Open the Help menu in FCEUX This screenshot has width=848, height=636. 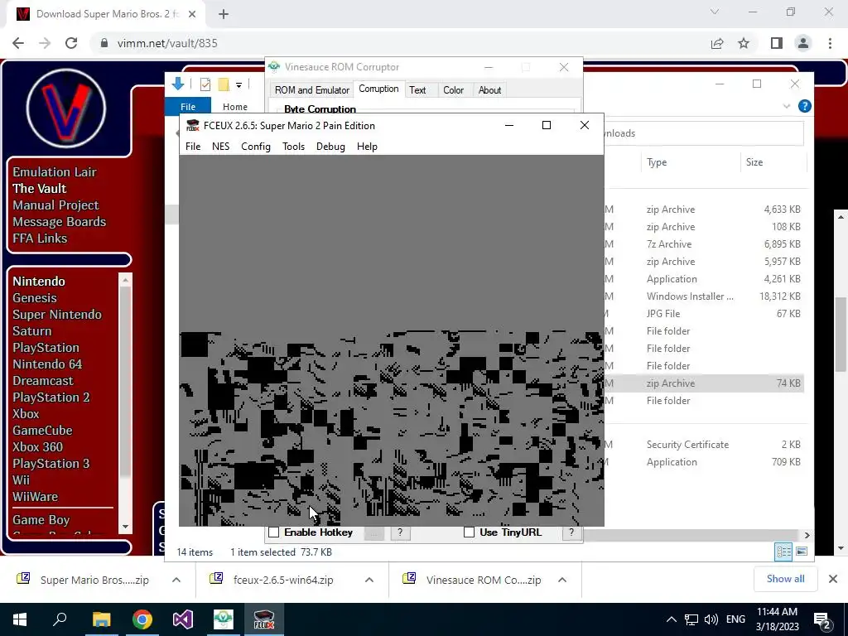tap(367, 147)
